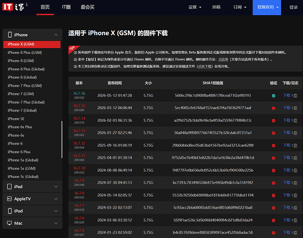Click the red unverified icon for 16.7.15
This screenshot has width=303, height=238.
pos(273,108)
